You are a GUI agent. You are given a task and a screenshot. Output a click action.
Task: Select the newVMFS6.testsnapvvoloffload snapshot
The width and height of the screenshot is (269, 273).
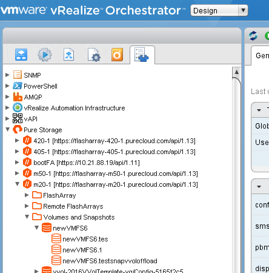(x=110, y=261)
